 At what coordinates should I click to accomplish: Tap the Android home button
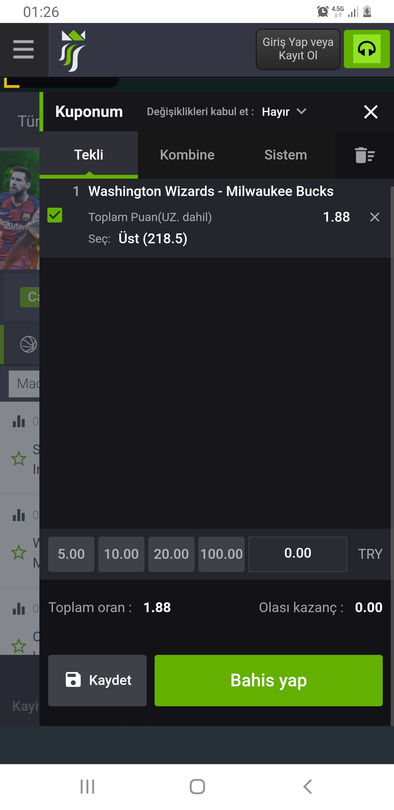197,787
